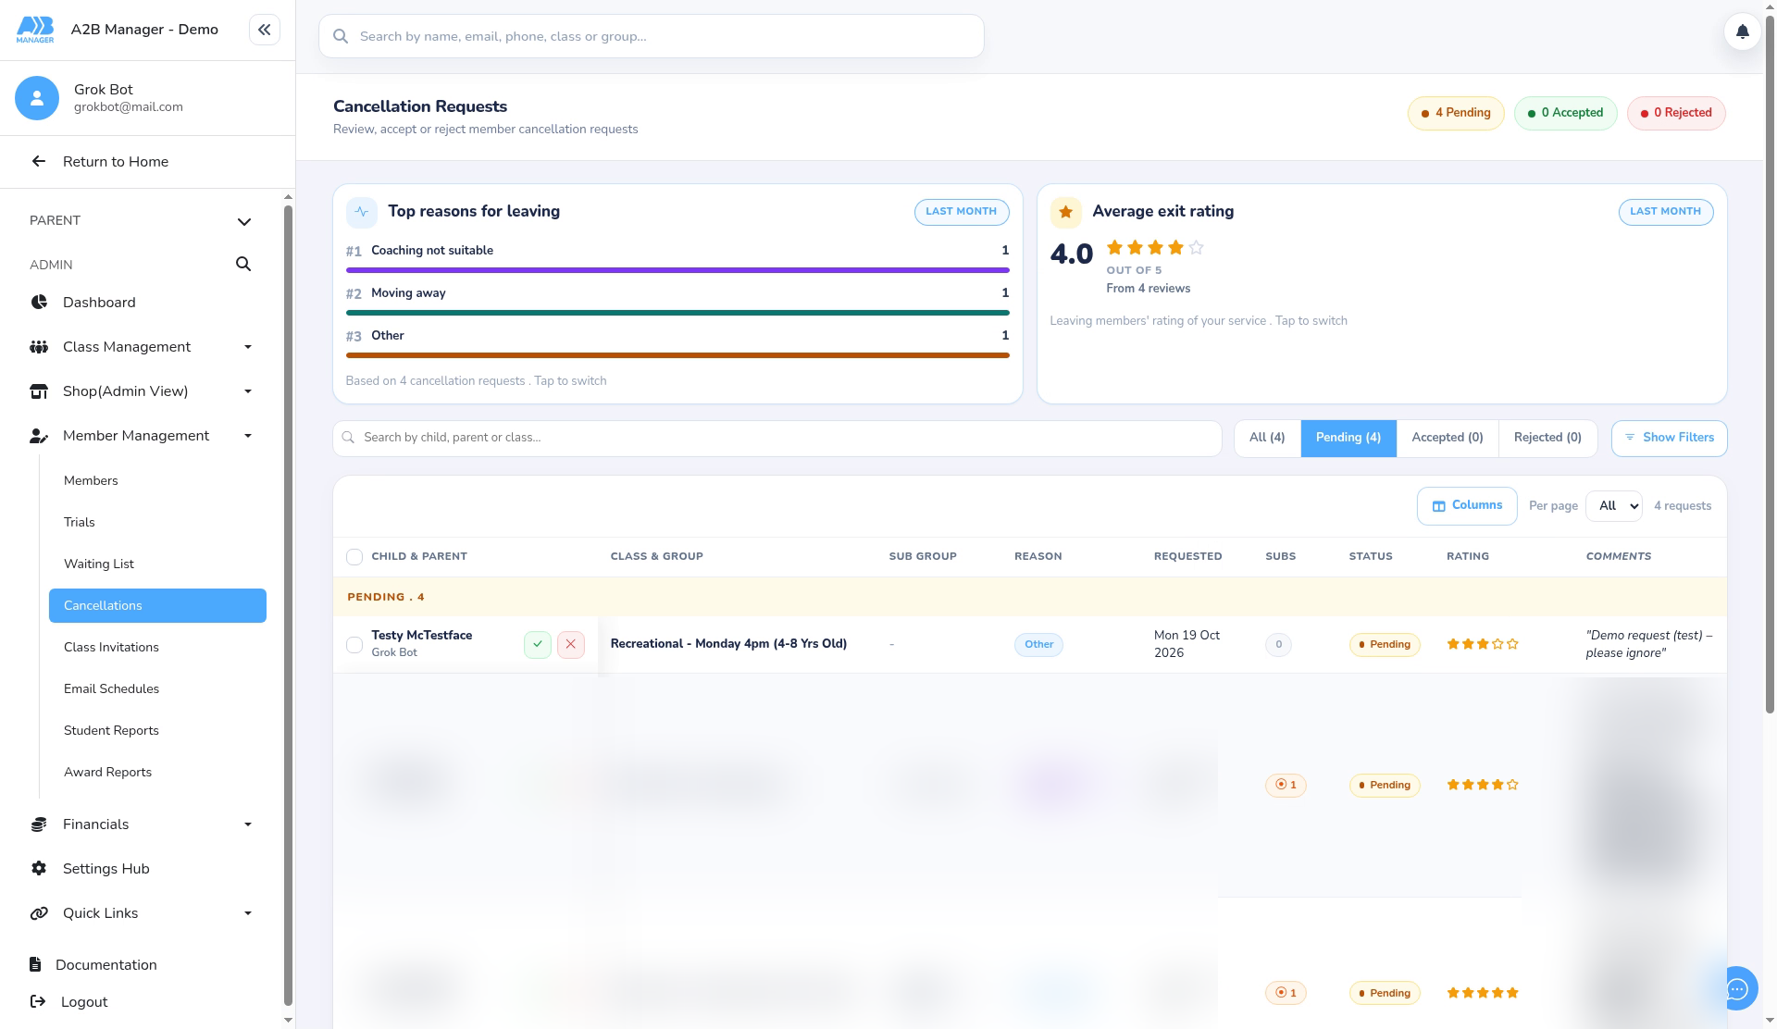Viewport: 1777px width, 1029px height.
Task: Click the LAST MONTH button on Top reasons
Action: (x=962, y=212)
